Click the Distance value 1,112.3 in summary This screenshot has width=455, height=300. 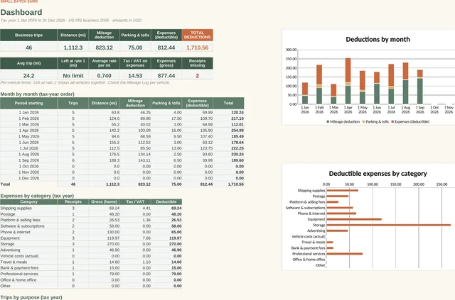[x=73, y=48]
